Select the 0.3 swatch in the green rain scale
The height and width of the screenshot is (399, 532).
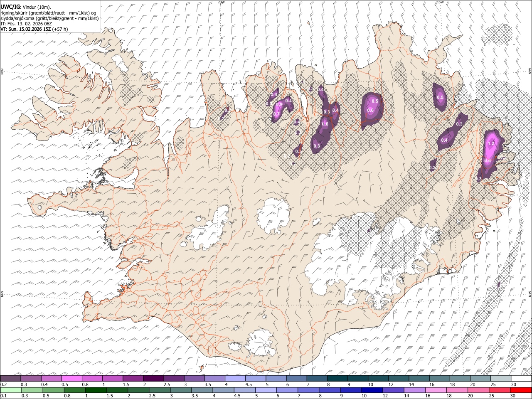[32, 390]
